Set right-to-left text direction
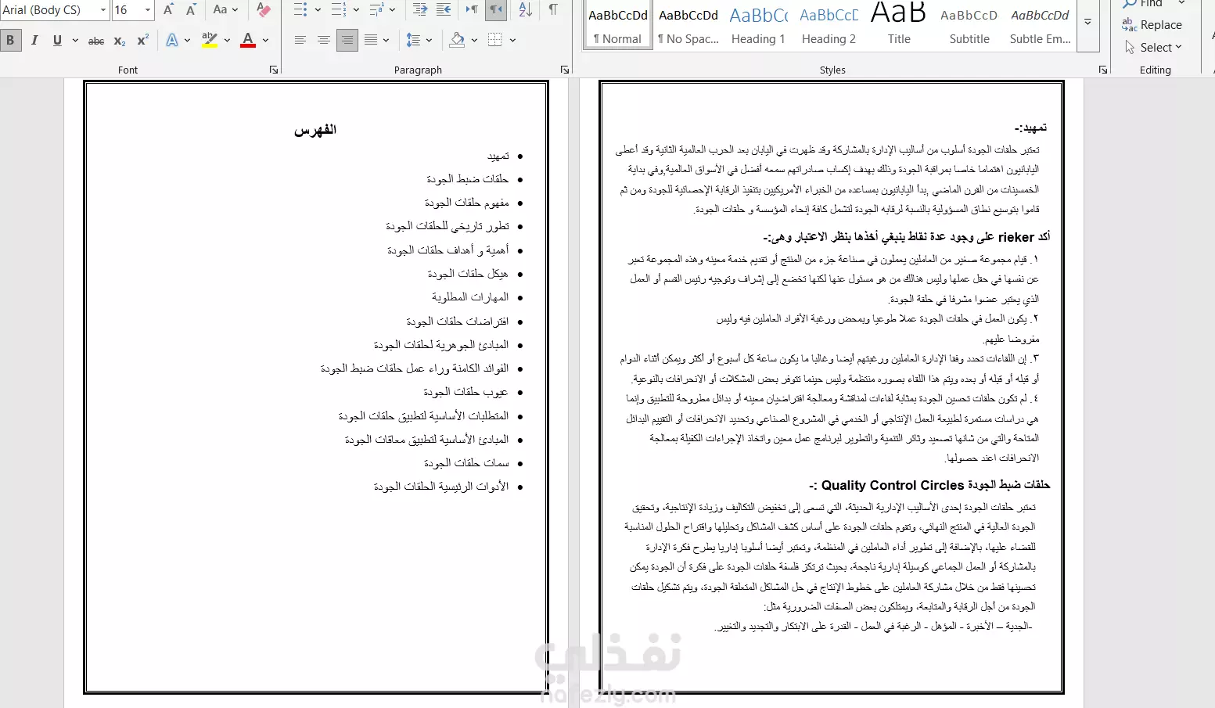The height and width of the screenshot is (708, 1215). click(x=496, y=9)
